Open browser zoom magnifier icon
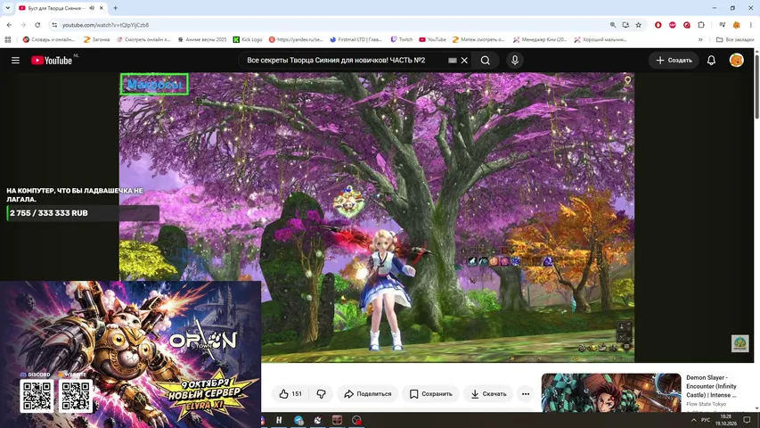Screen dimensions: 760x428 pos(613,25)
